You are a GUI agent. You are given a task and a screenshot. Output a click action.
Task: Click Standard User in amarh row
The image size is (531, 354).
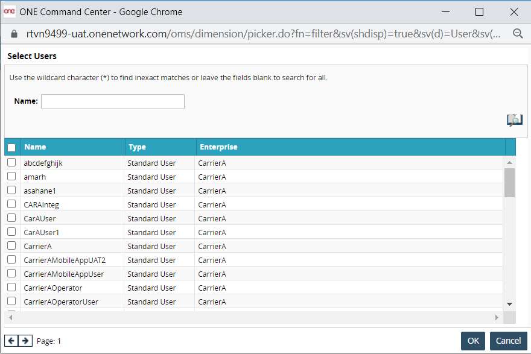(x=151, y=177)
